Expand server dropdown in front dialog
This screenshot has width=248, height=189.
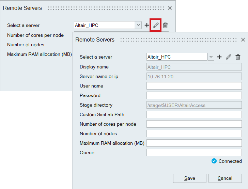point(211,57)
